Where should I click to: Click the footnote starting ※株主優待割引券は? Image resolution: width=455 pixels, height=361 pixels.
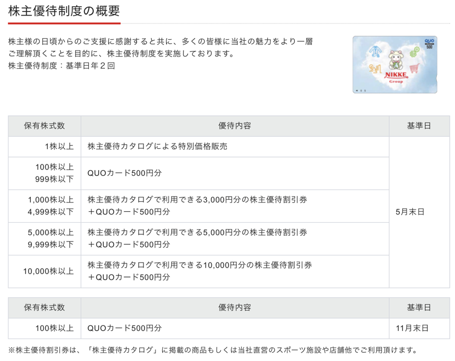pyautogui.click(x=212, y=350)
